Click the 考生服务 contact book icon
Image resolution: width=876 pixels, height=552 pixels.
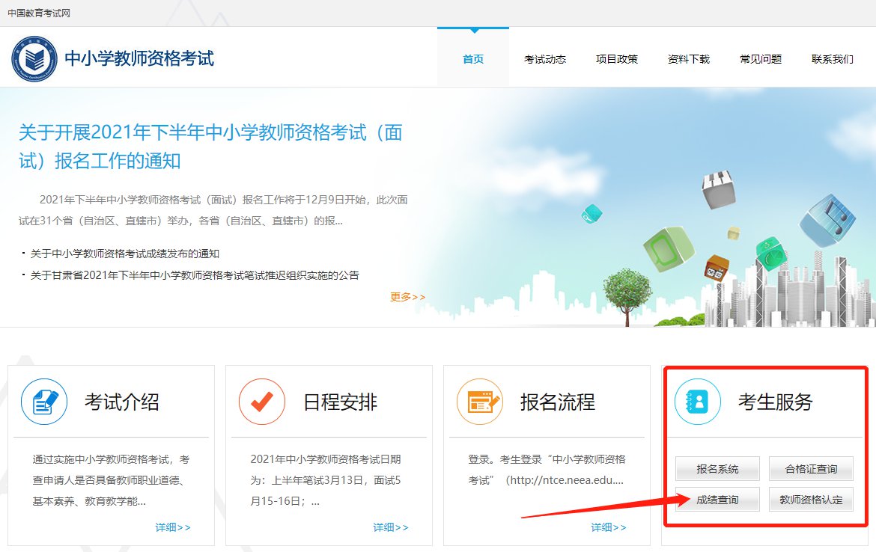[x=697, y=402]
